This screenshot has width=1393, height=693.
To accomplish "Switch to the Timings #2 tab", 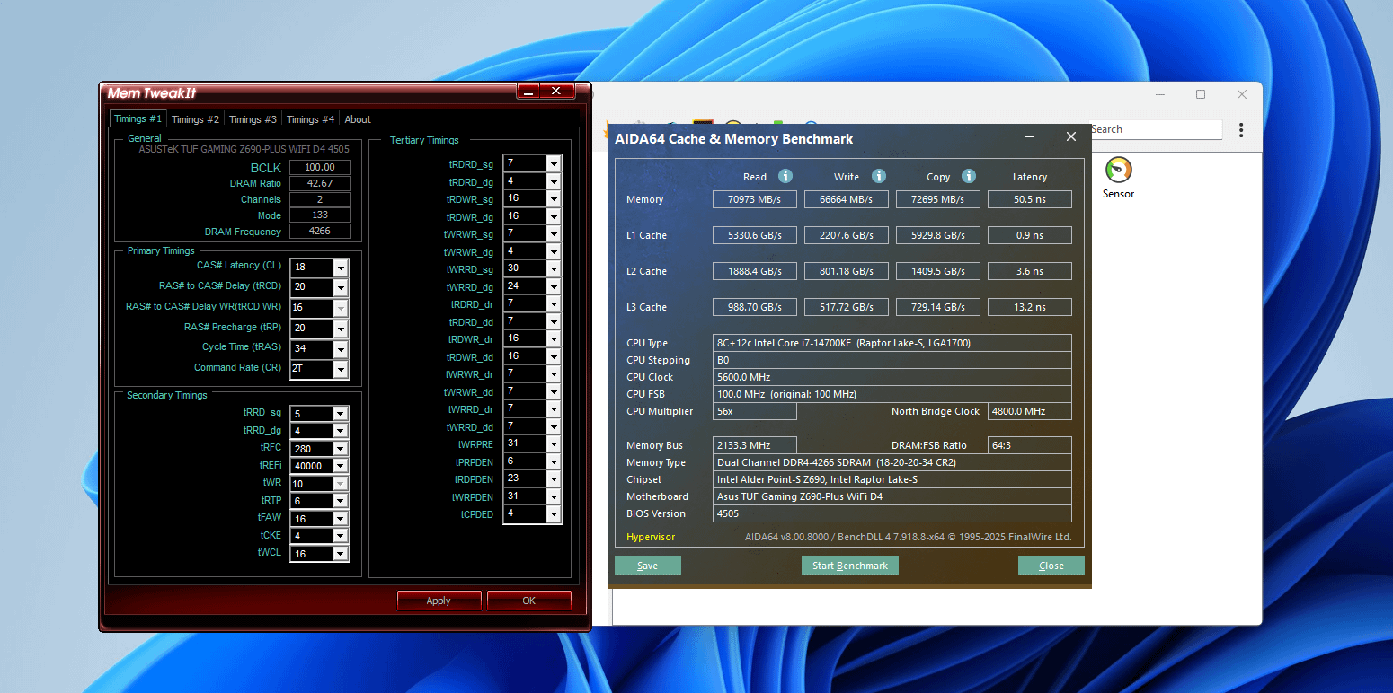I will coord(195,119).
